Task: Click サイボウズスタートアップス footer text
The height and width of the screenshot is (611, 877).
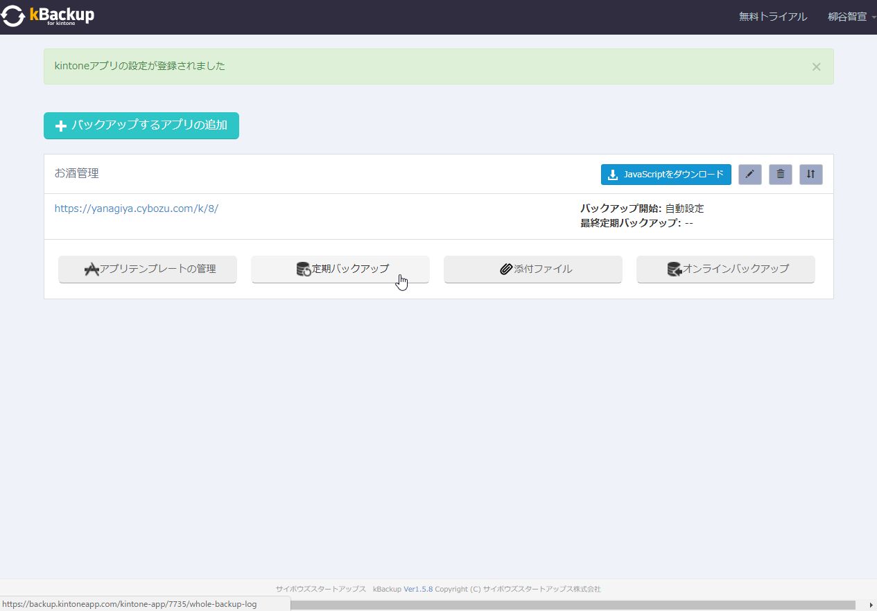Action: 321,589
